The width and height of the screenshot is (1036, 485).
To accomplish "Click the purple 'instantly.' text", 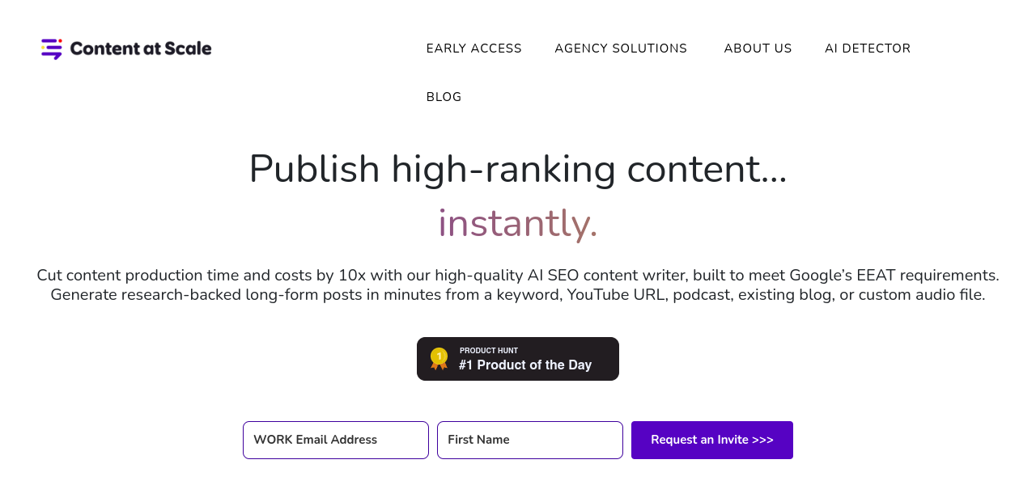I will tap(518, 223).
